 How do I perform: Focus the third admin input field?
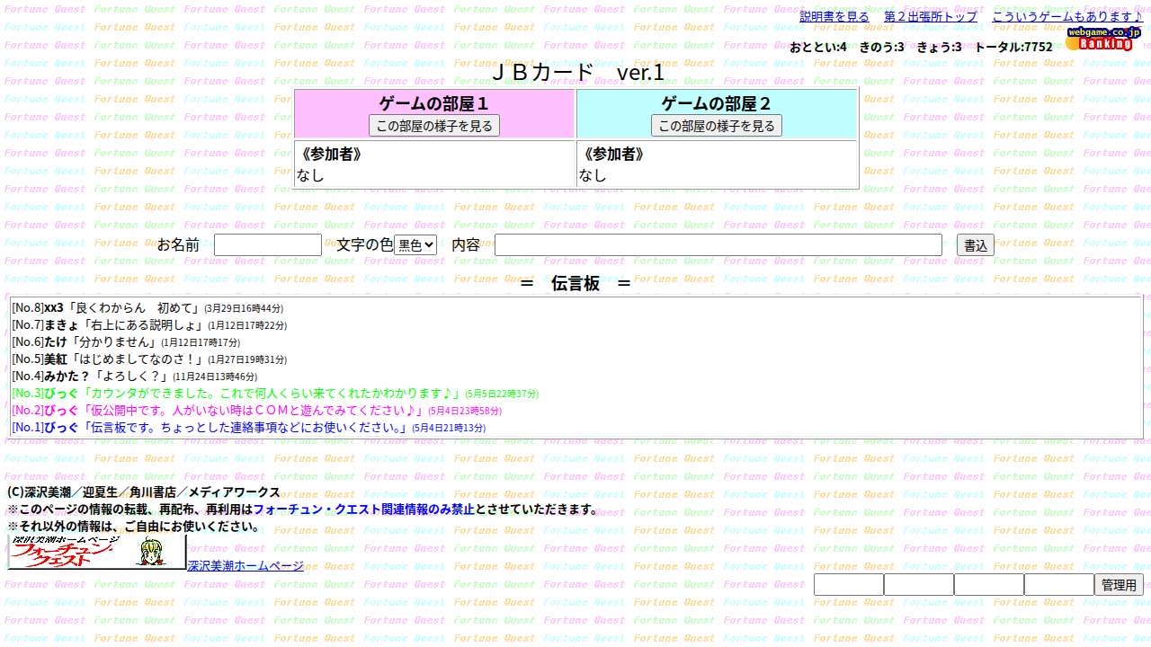click(989, 585)
